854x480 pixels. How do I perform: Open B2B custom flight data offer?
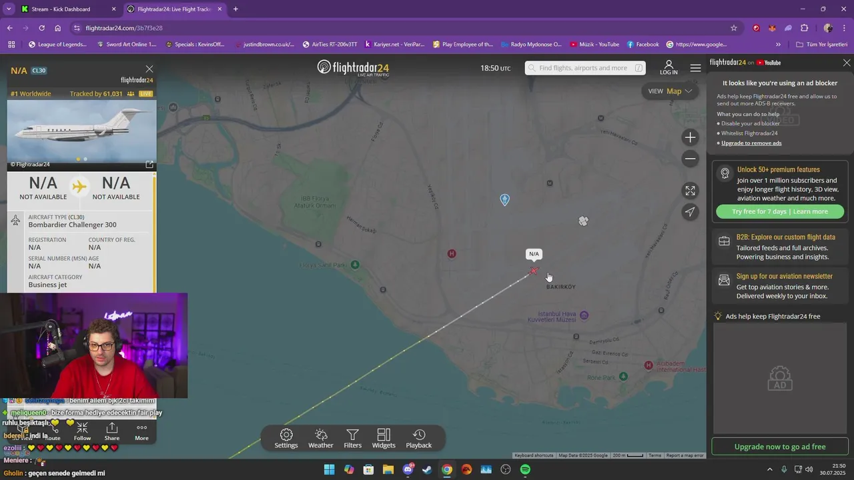pyautogui.click(x=780, y=247)
